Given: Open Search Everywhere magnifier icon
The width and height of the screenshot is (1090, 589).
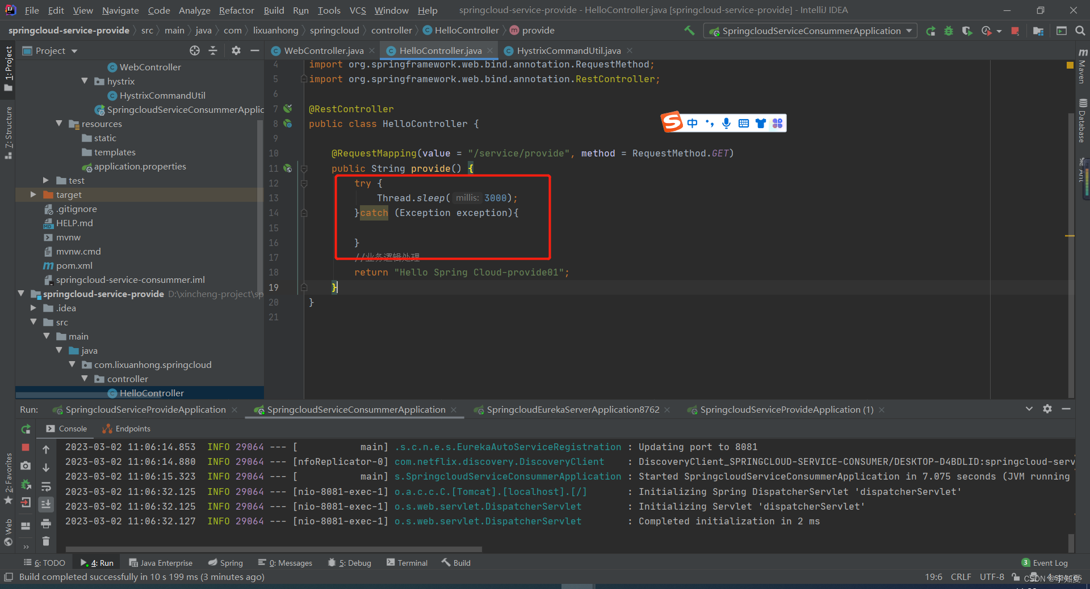Looking at the screenshot, I should [x=1080, y=31].
